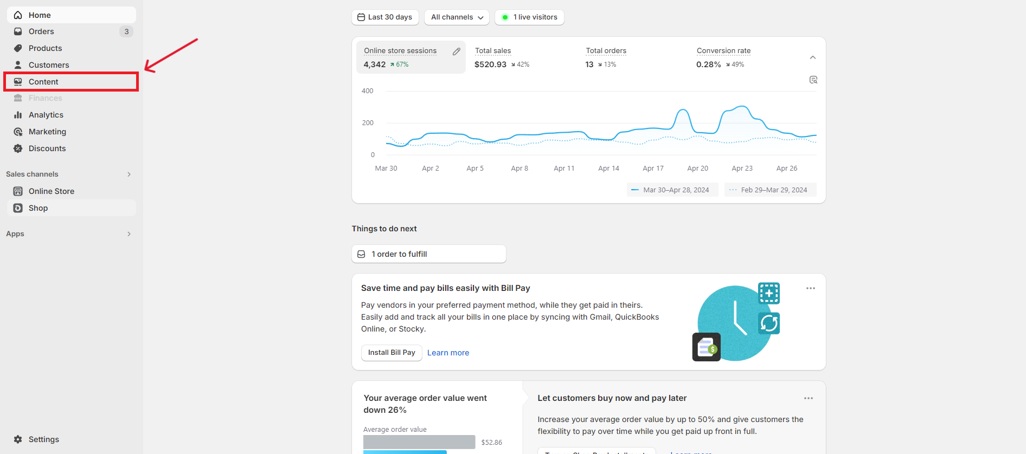Click the Install Bill Pay button
This screenshot has width=1026, height=454.
tap(392, 353)
